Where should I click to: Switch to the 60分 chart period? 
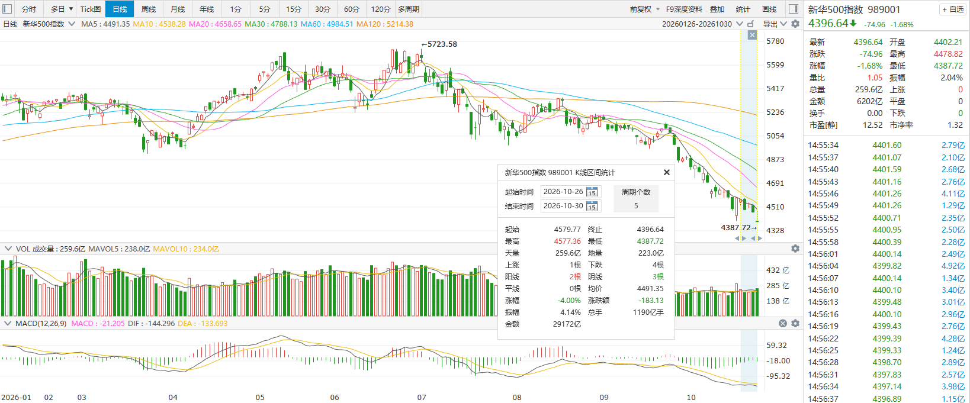352,9
